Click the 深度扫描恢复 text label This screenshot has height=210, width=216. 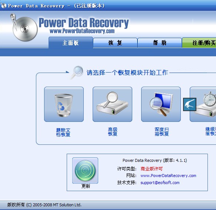[x=162, y=131]
